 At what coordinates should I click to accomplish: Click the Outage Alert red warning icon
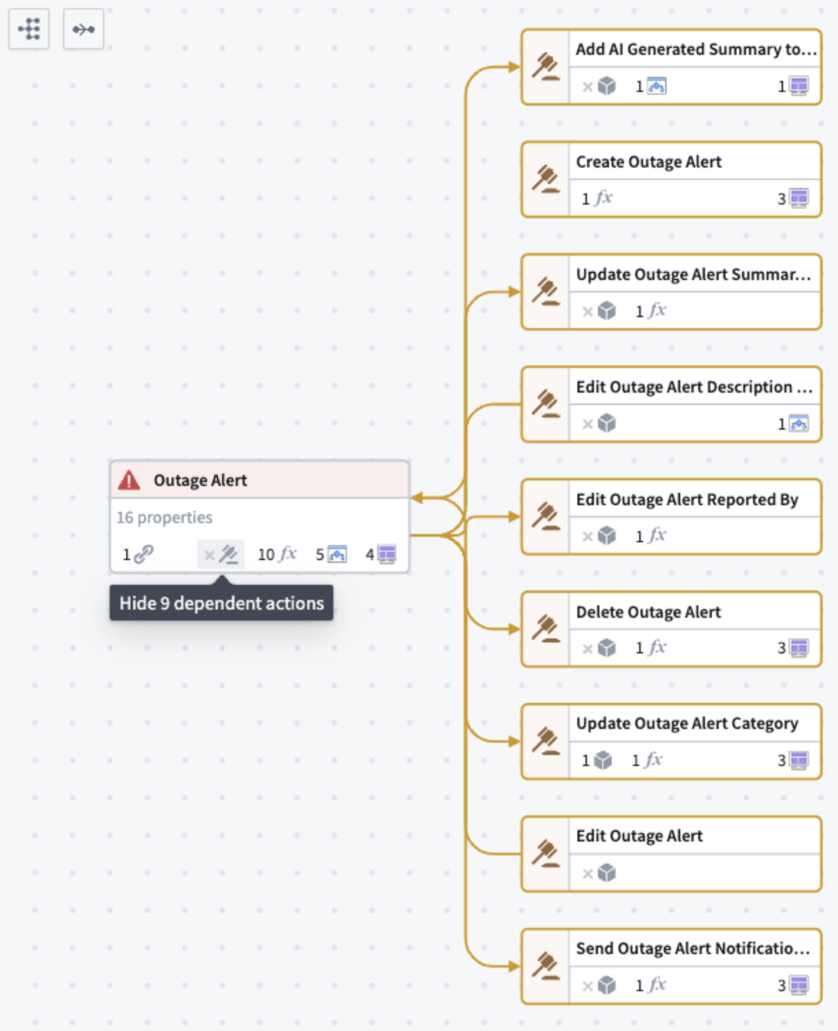129,480
